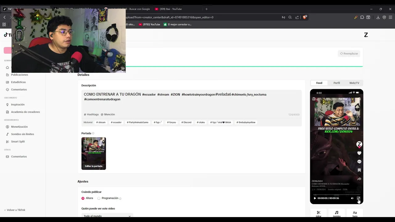
Task: Open Smart Split tool
Action: point(18,142)
